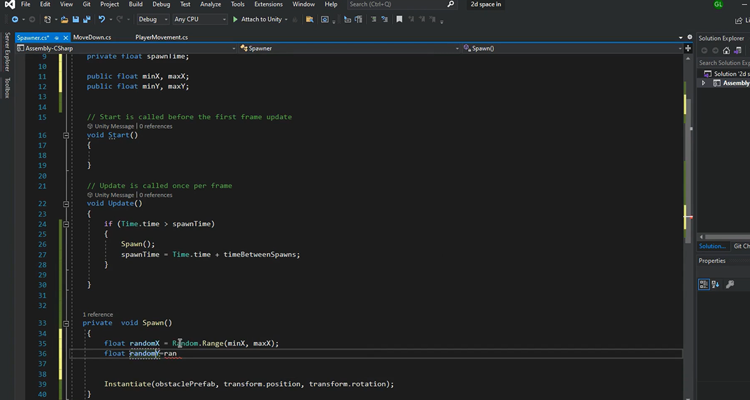Image resolution: width=750 pixels, height=400 pixels.
Task: Open the Debug configuration dropdown
Action: tap(152, 19)
